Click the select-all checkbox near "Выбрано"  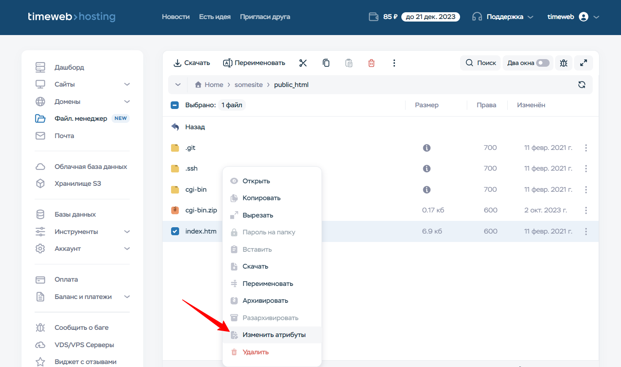click(x=175, y=105)
